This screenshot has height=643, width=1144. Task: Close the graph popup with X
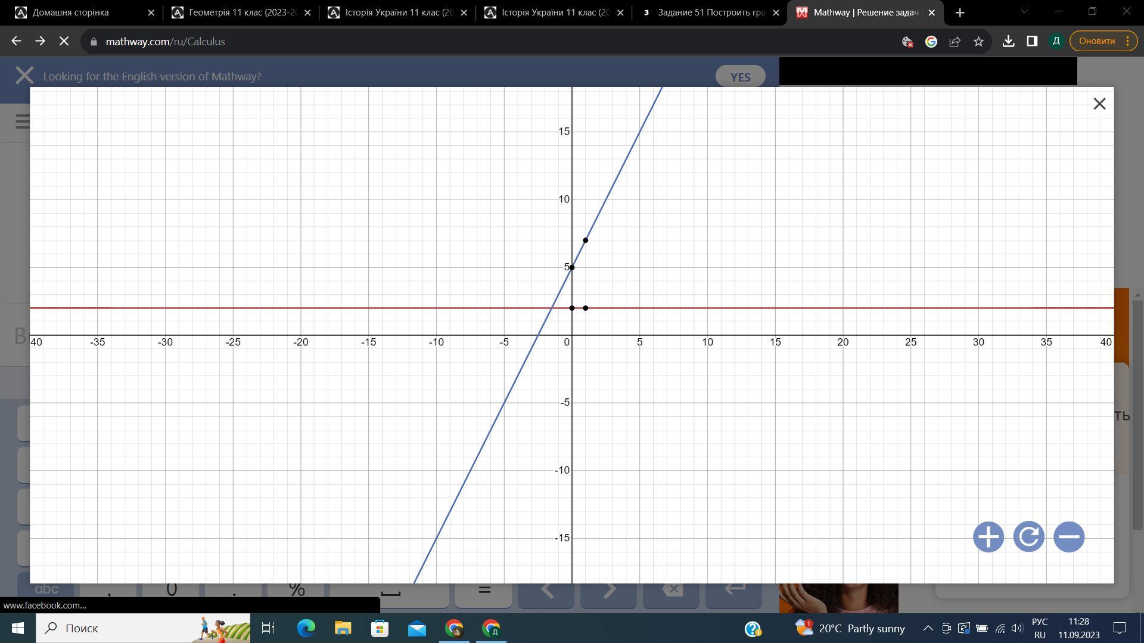(1099, 104)
